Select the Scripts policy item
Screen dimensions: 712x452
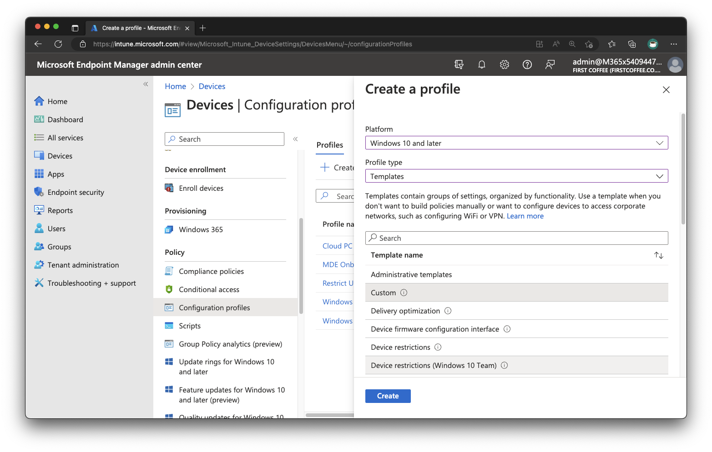coord(189,325)
